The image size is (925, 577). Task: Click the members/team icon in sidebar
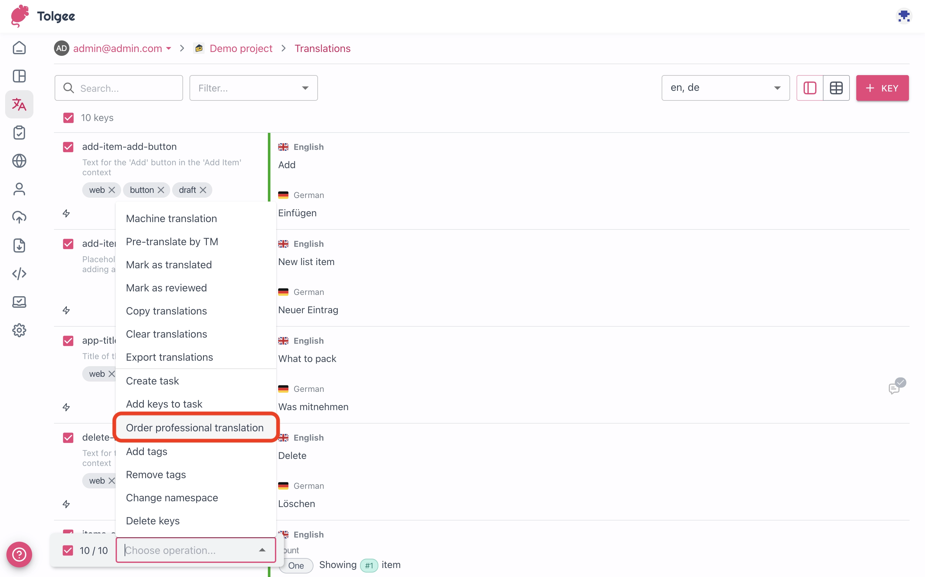(19, 189)
